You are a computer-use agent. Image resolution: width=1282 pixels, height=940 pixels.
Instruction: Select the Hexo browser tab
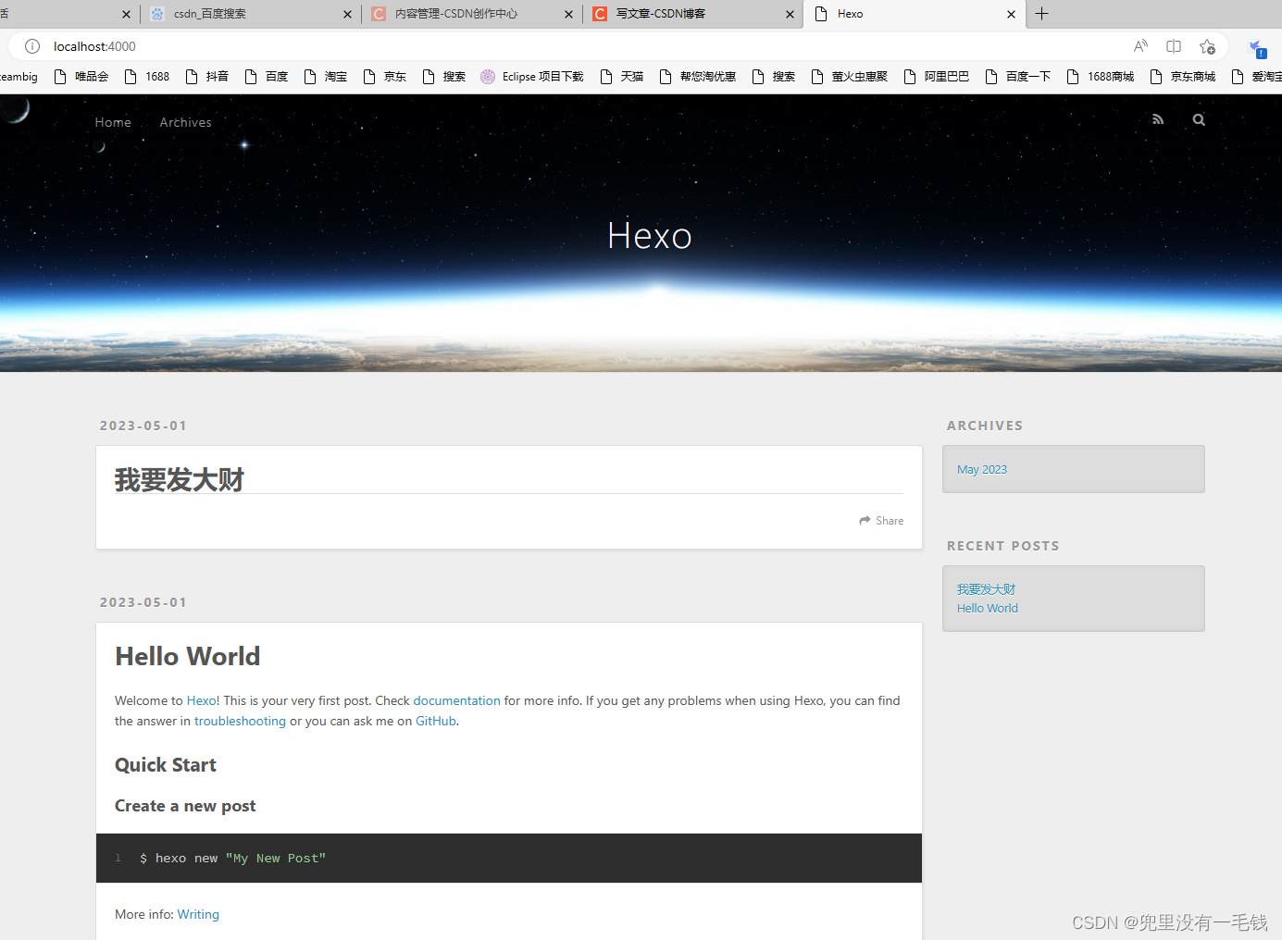(x=914, y=14)
